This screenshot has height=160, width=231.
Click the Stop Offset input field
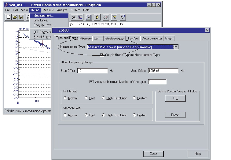[x=163, y=71]
